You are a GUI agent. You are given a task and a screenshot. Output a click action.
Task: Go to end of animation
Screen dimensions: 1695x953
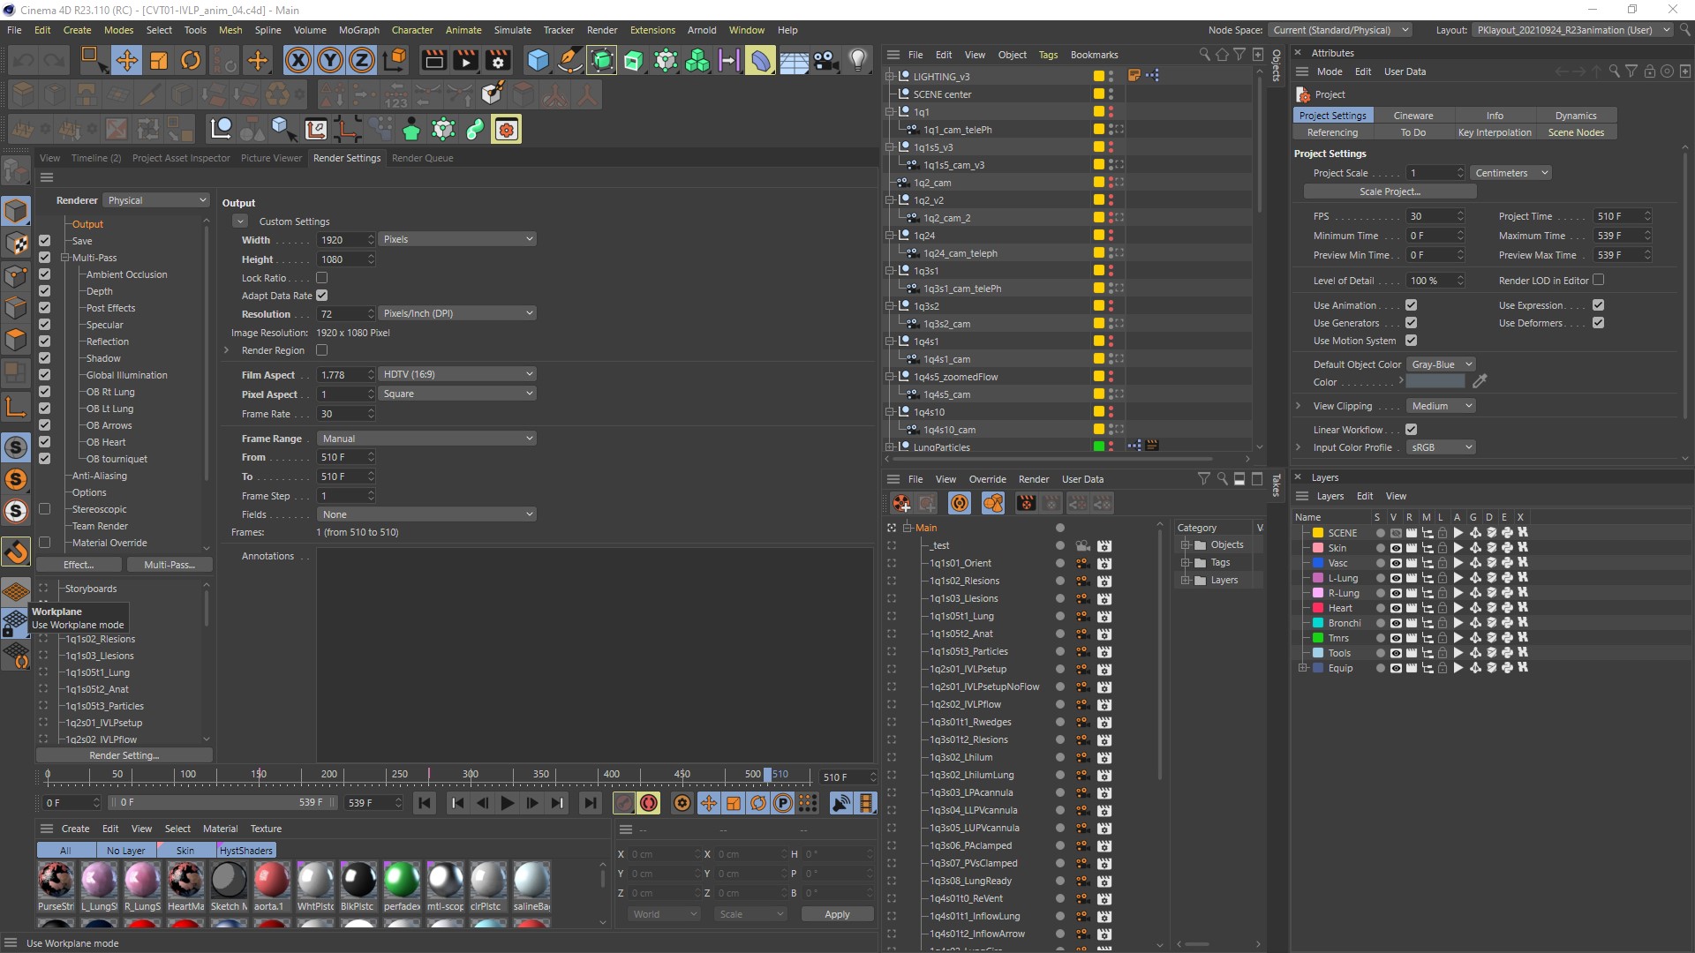(x=590, y=803)
